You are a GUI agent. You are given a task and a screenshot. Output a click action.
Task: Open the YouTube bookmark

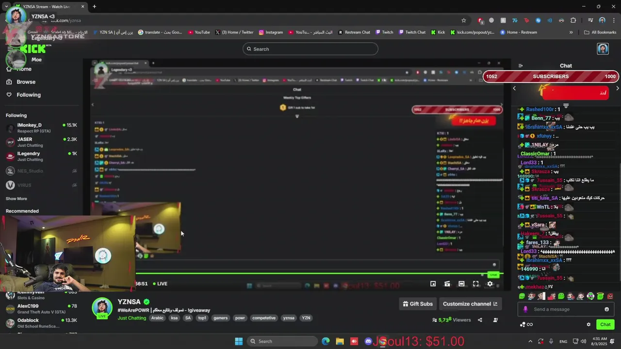pos(198,32)
